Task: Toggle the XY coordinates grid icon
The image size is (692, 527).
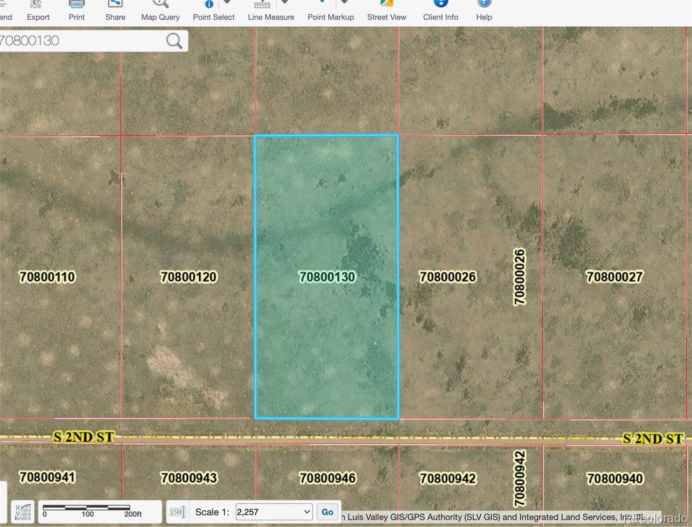Action: 23,512
